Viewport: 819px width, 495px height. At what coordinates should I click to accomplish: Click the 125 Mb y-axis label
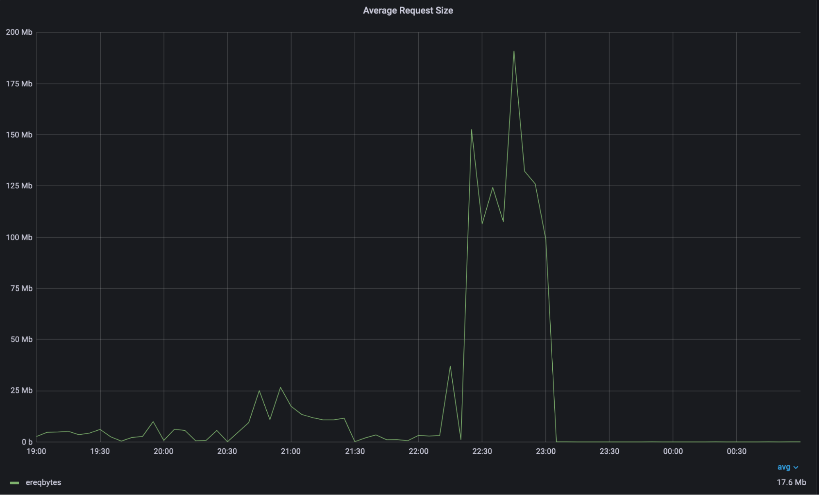click(19, 186)
